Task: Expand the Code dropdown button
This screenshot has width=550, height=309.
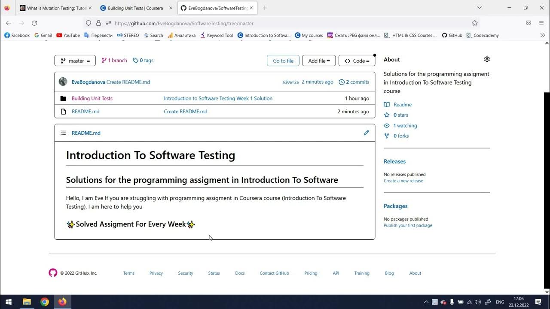Action: click(x=357, y=61)
